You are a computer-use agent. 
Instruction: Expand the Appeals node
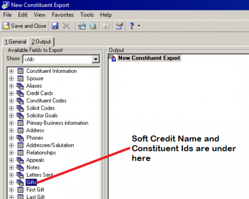coord(11,160)
